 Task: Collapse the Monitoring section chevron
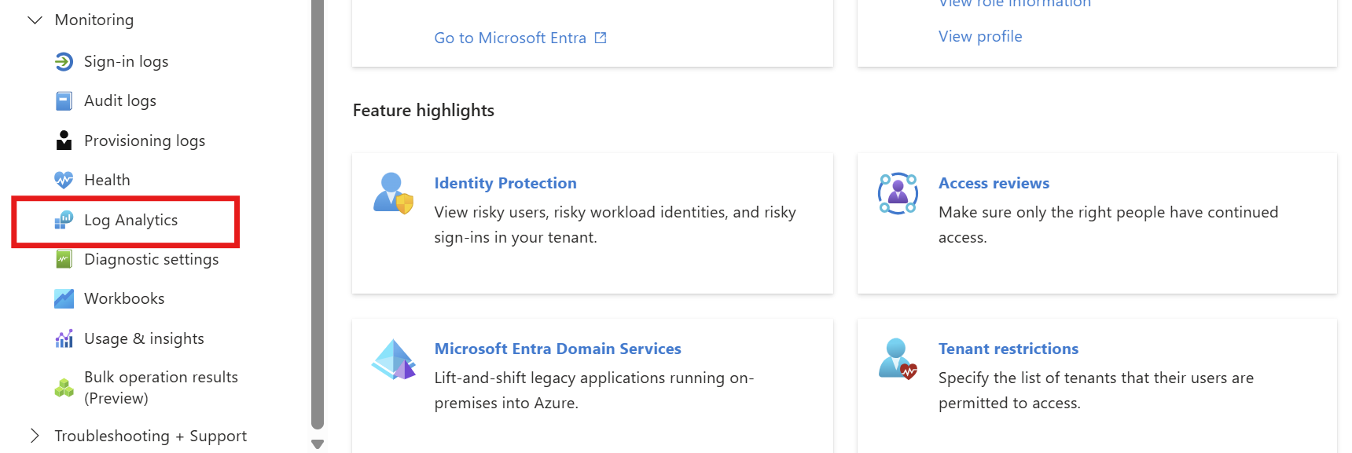35,20
